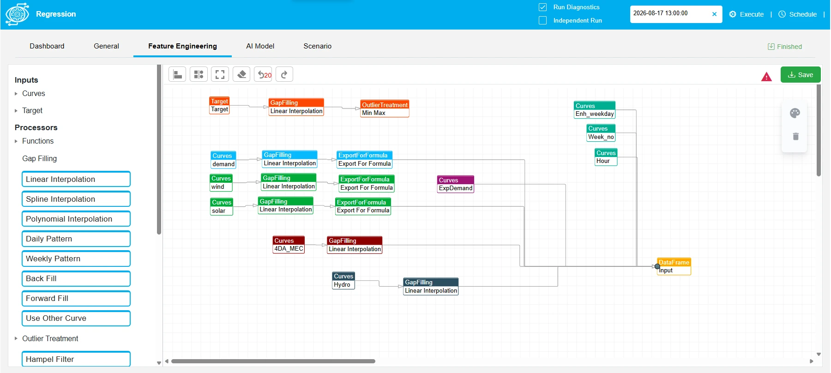831x373 pixels.
Task: Click the redo arrow icon
Action: click(x=284, y=74)
